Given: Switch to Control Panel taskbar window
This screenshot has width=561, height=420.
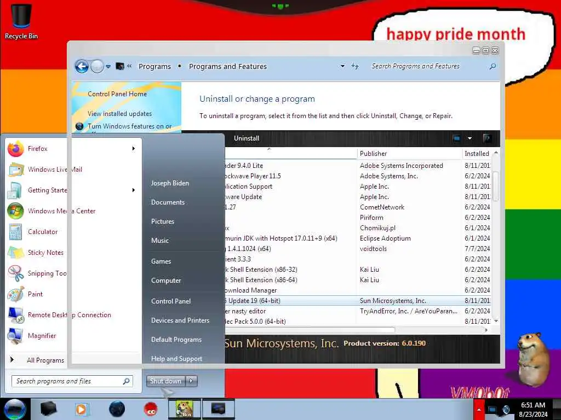Looking at the screenshot, I should (x=218, y=409).
